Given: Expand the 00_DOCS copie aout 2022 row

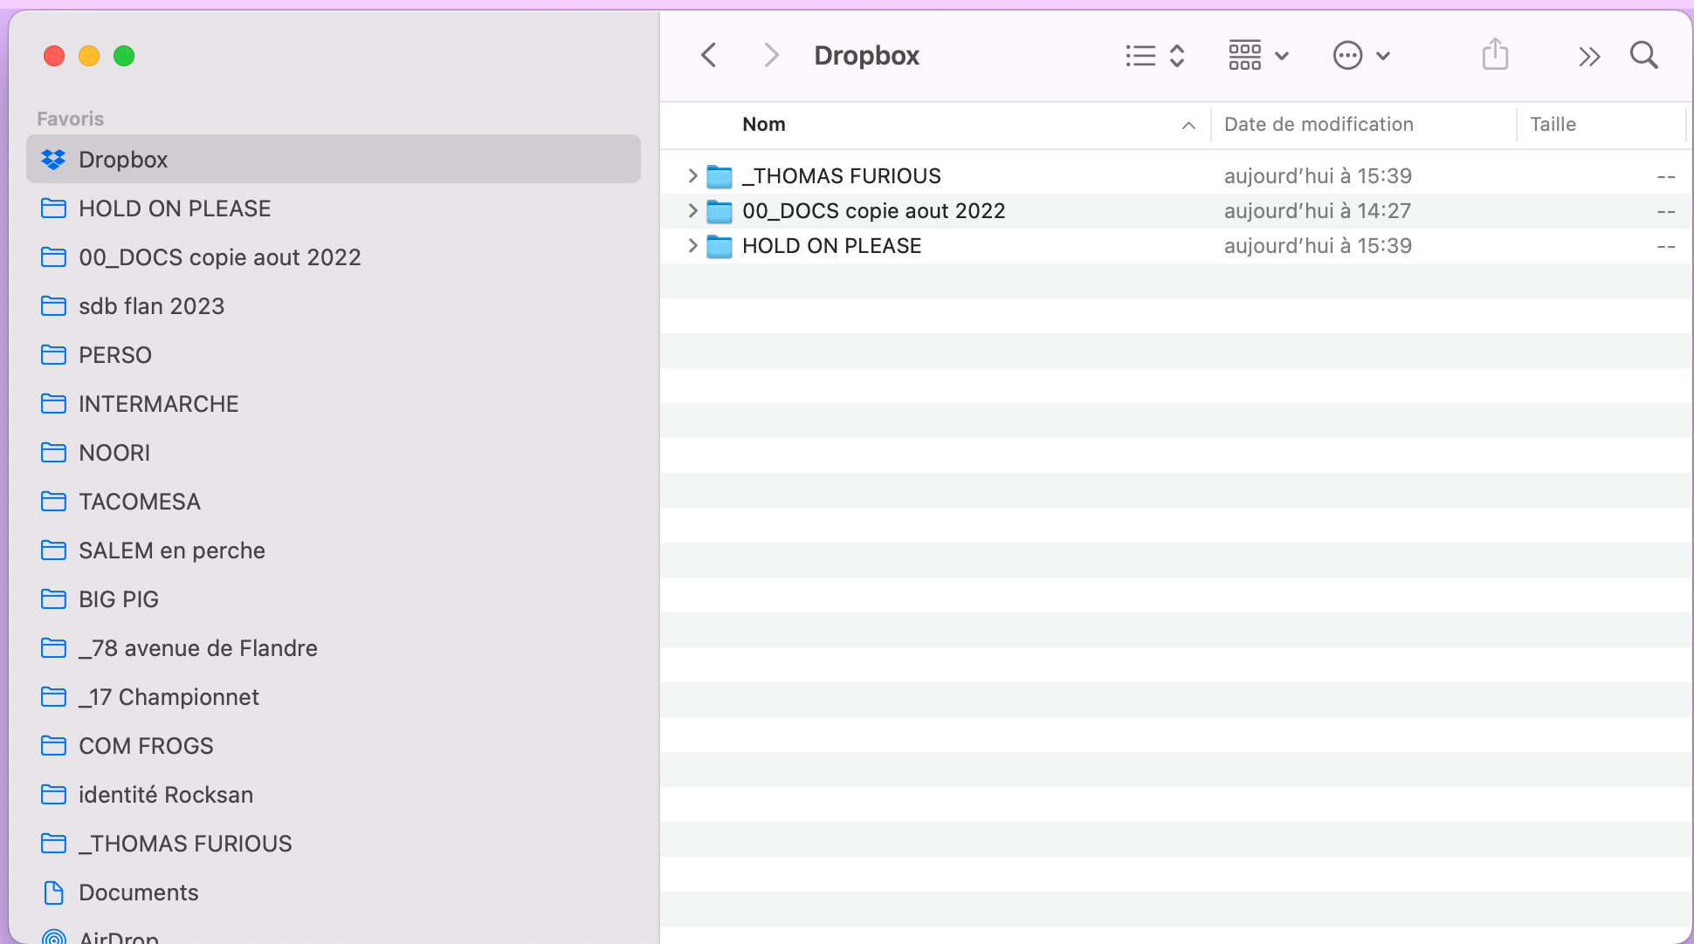Looking at the screenshot, I should tap(692, 210).
